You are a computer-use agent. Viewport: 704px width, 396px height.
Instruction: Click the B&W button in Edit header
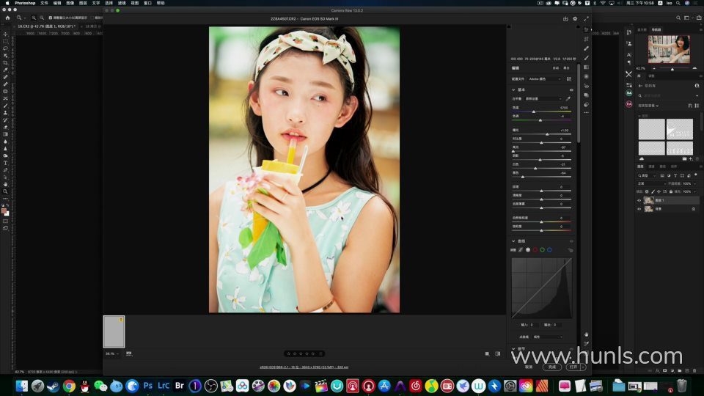click(567, 68)
